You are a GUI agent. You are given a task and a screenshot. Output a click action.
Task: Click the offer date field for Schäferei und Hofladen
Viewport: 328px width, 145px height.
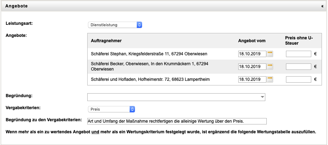252,79
